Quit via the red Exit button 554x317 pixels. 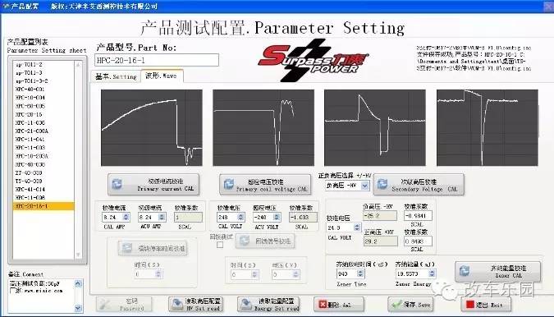click(485, 305)
